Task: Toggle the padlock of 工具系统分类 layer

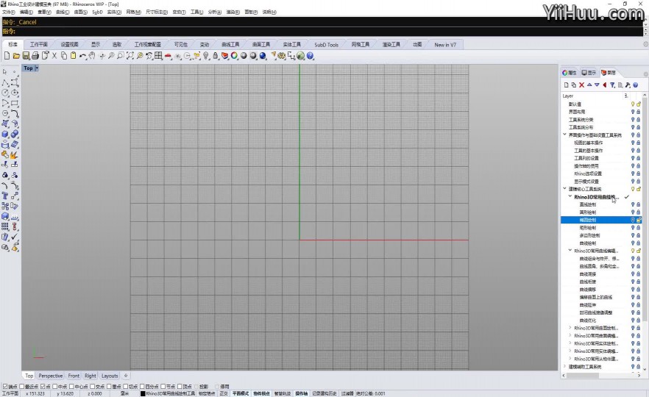Action: click(638, 120)
